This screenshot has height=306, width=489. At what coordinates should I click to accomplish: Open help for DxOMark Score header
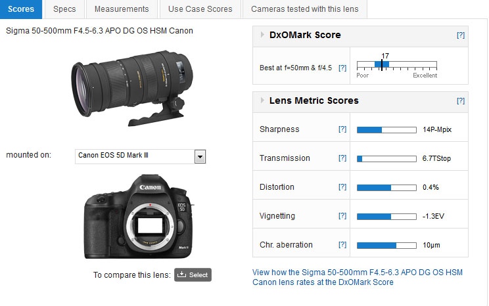461,35
